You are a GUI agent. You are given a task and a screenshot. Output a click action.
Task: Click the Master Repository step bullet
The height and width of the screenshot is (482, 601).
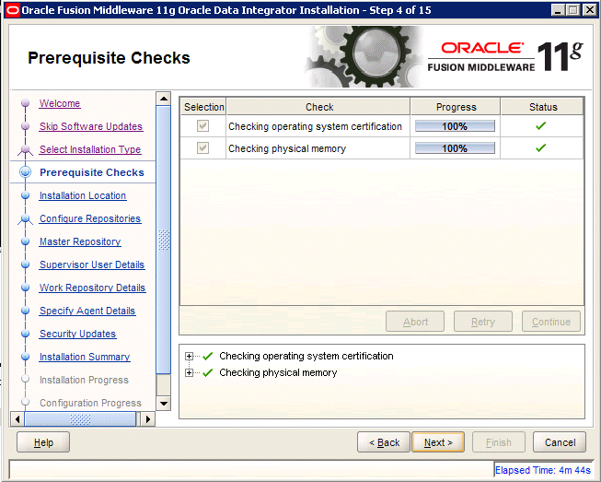pyautogui.click(x=25, y=241)
